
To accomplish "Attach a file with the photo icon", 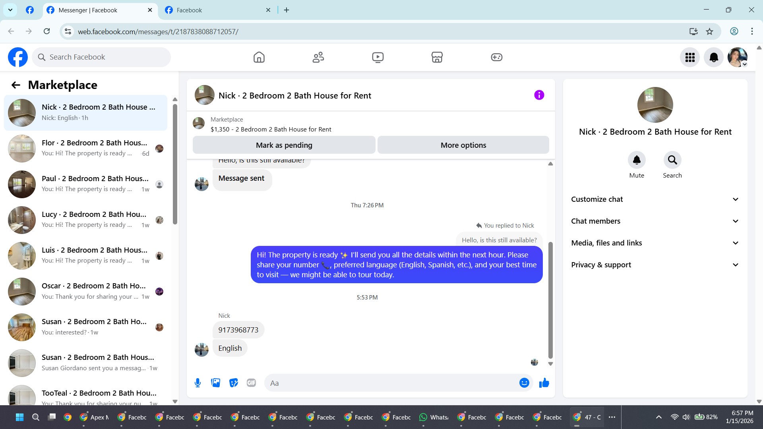I will click(215, 383).
